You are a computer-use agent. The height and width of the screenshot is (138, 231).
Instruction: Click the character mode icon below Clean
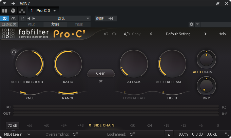click(101, 81)
